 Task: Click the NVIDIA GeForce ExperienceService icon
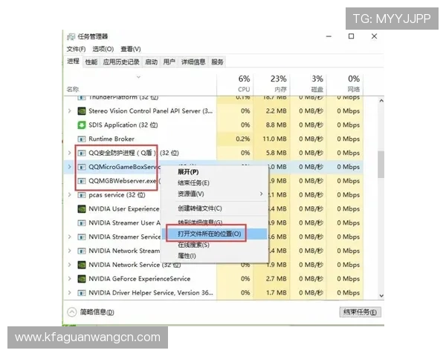82,279
